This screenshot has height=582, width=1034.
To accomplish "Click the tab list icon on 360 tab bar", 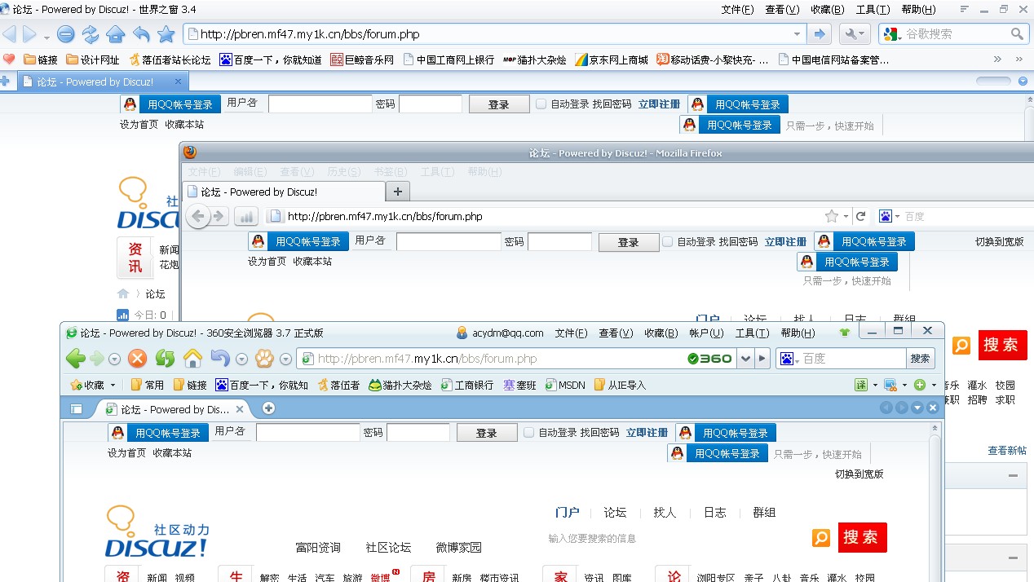I will [x=77, y=409].
